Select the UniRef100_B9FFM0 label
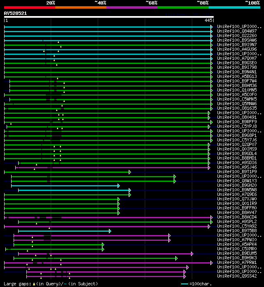Viewport: 264px width, 287px height. click(x=237, y=208)
